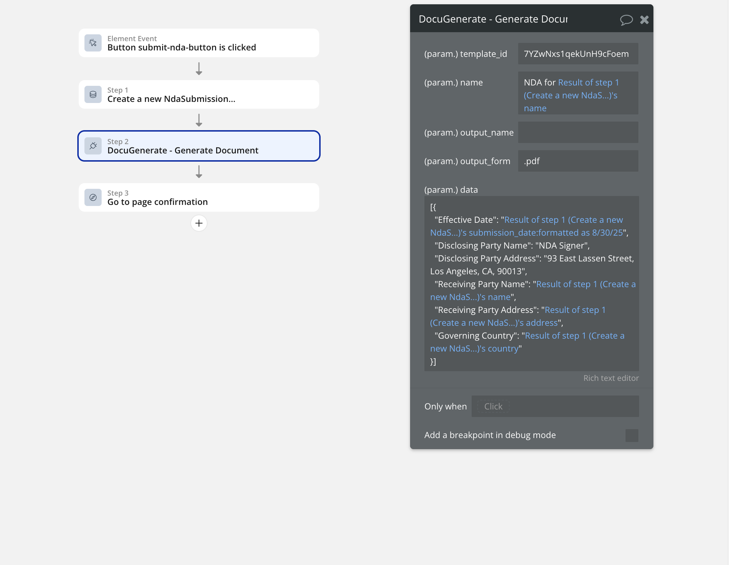Click the "Disclosing Party Name": "NDA Signer" line
Image resolution: width=730 pixels, height=565 pixels.
[x=512, y=245]
